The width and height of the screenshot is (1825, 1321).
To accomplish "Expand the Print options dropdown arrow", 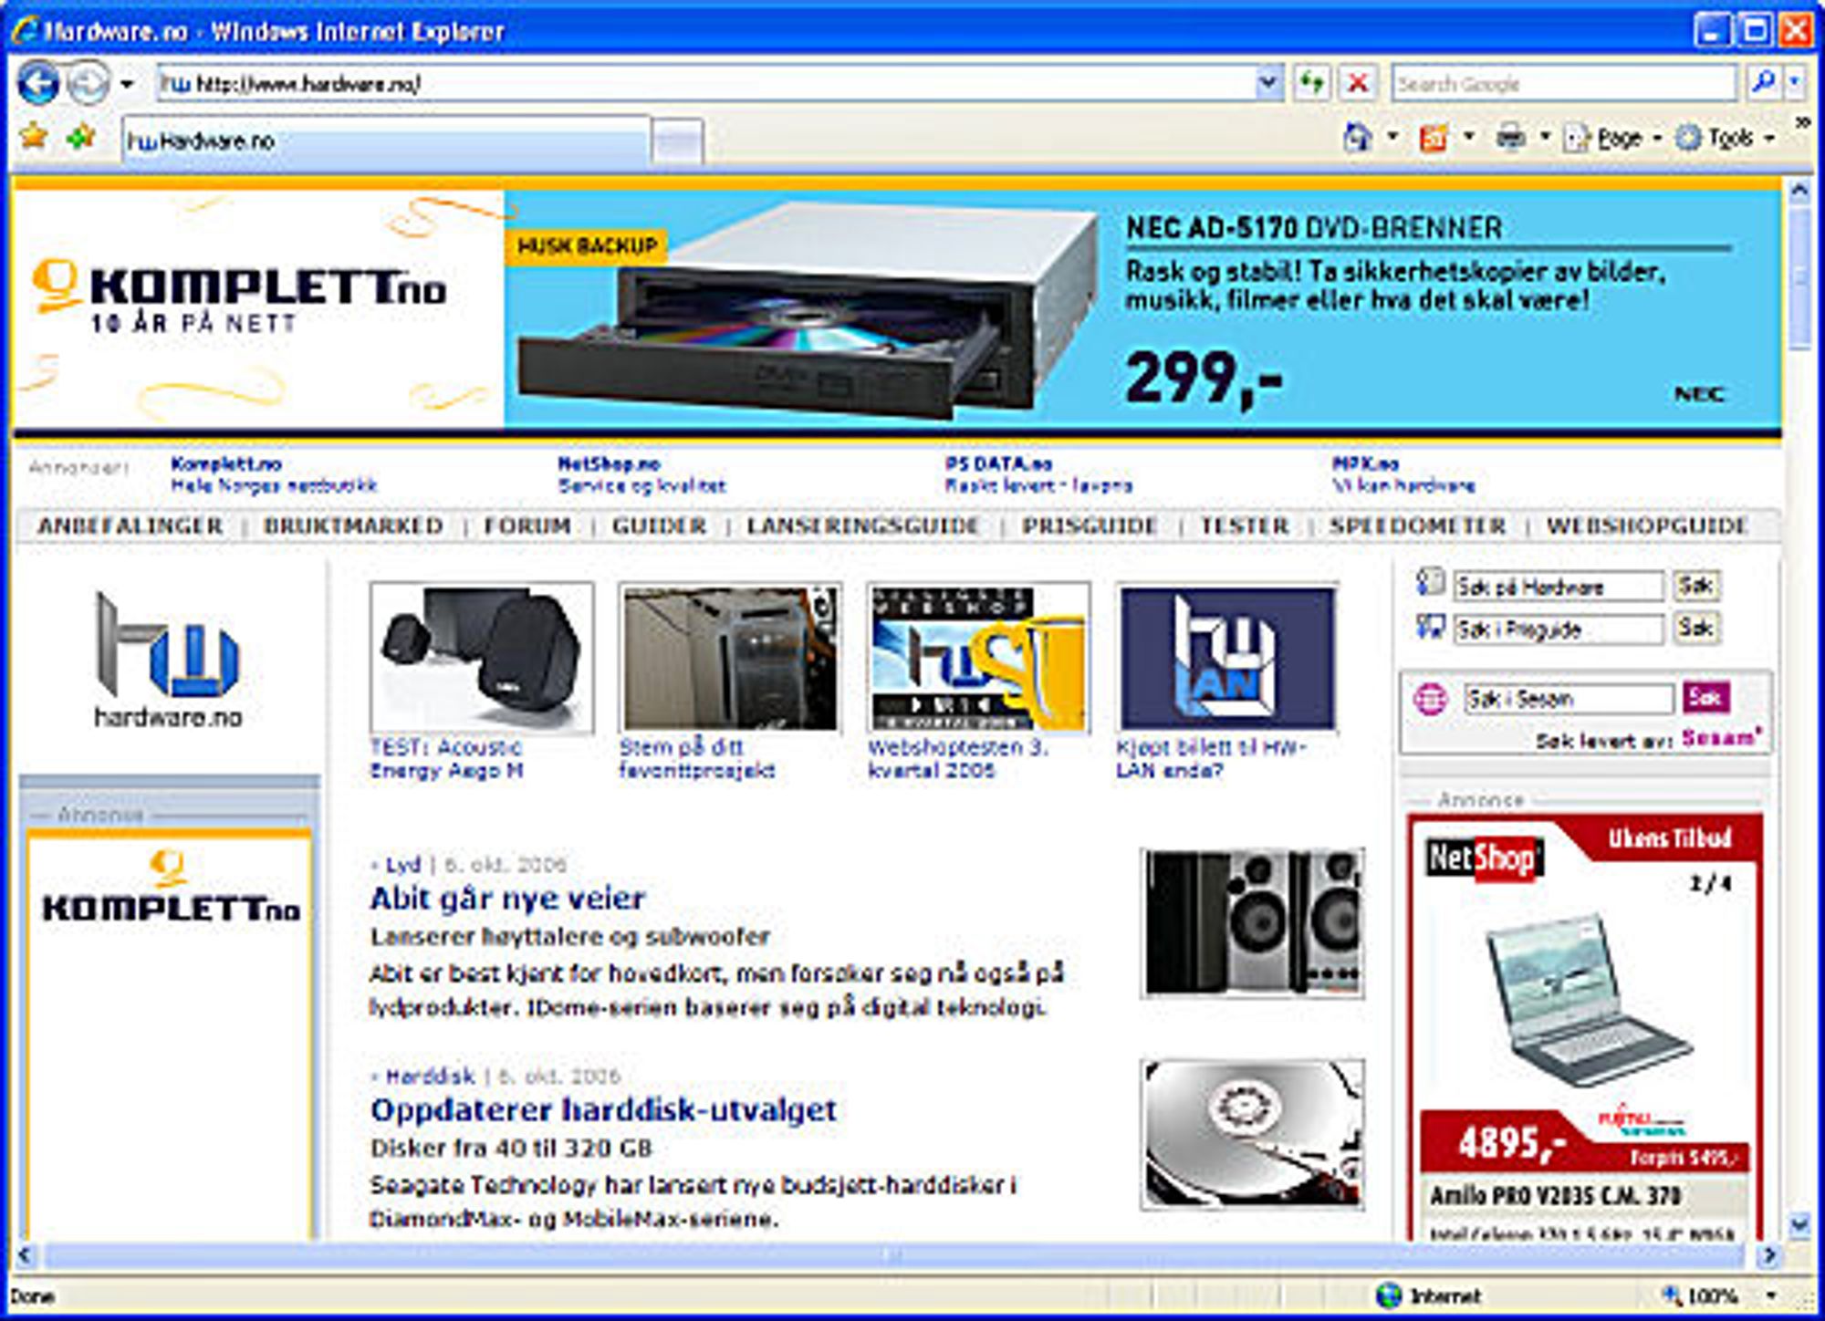I will click(1545, 138).
